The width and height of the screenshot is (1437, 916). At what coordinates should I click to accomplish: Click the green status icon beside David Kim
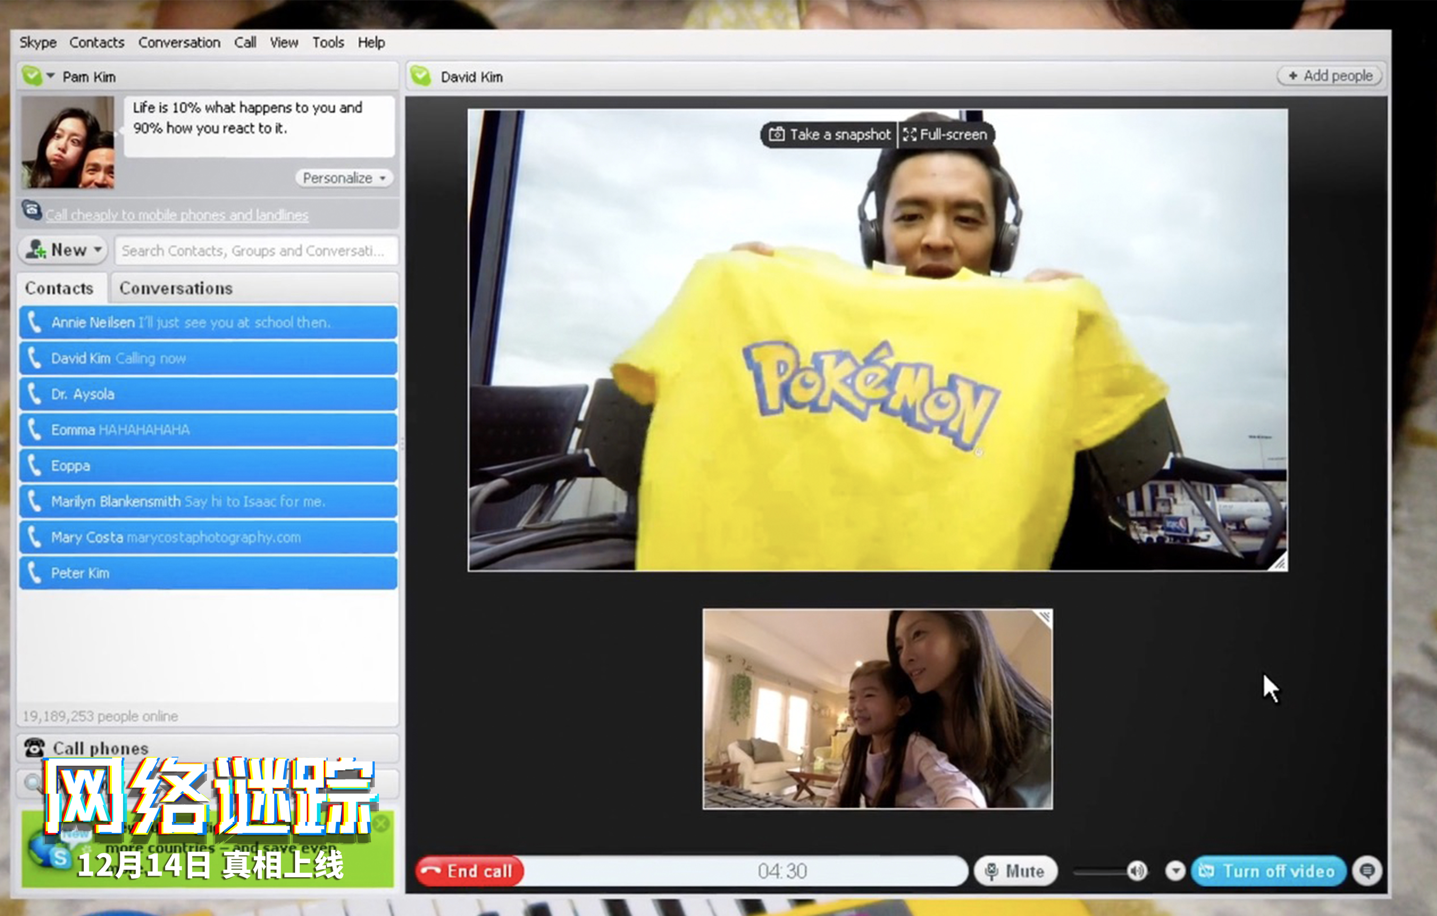point(421,76)
